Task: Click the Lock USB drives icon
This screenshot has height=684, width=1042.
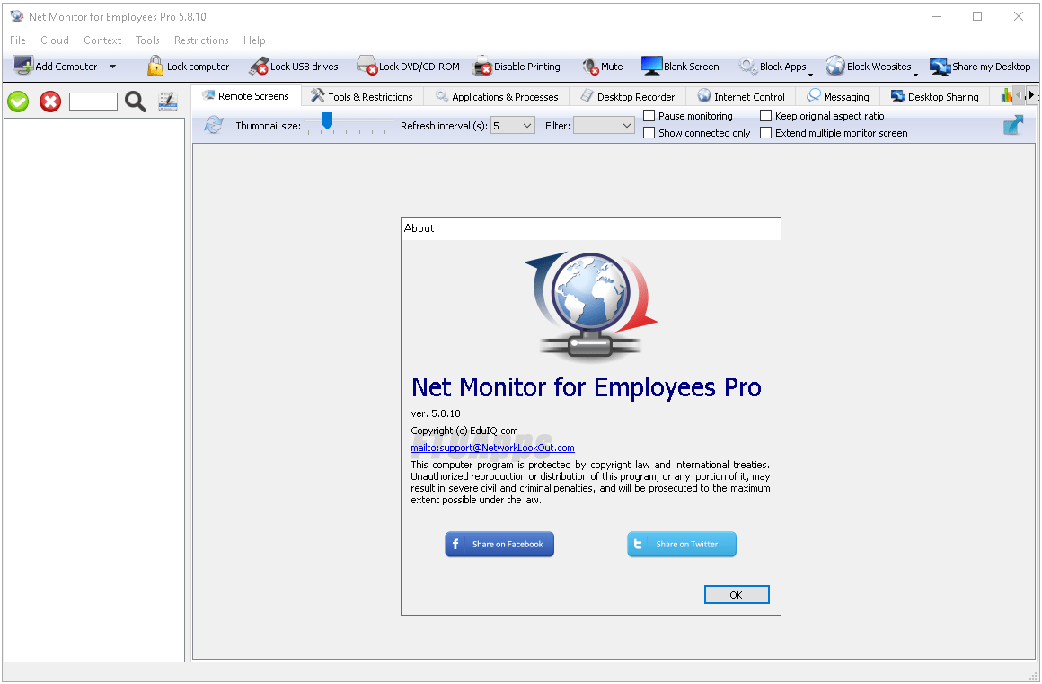Action: click(x=259, y=66)
